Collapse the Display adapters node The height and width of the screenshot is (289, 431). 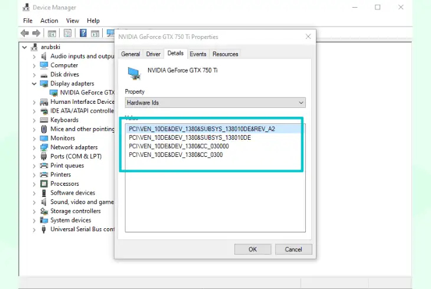click(x=34, y=84)
